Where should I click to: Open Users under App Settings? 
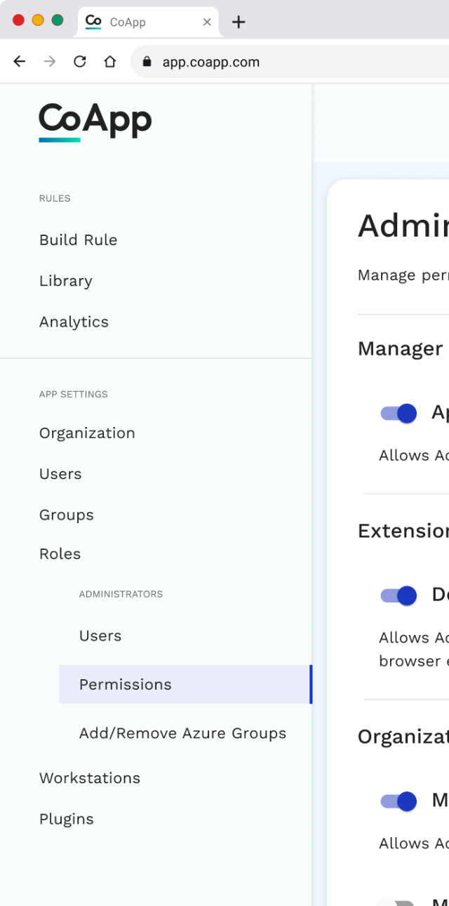[60, 474]
